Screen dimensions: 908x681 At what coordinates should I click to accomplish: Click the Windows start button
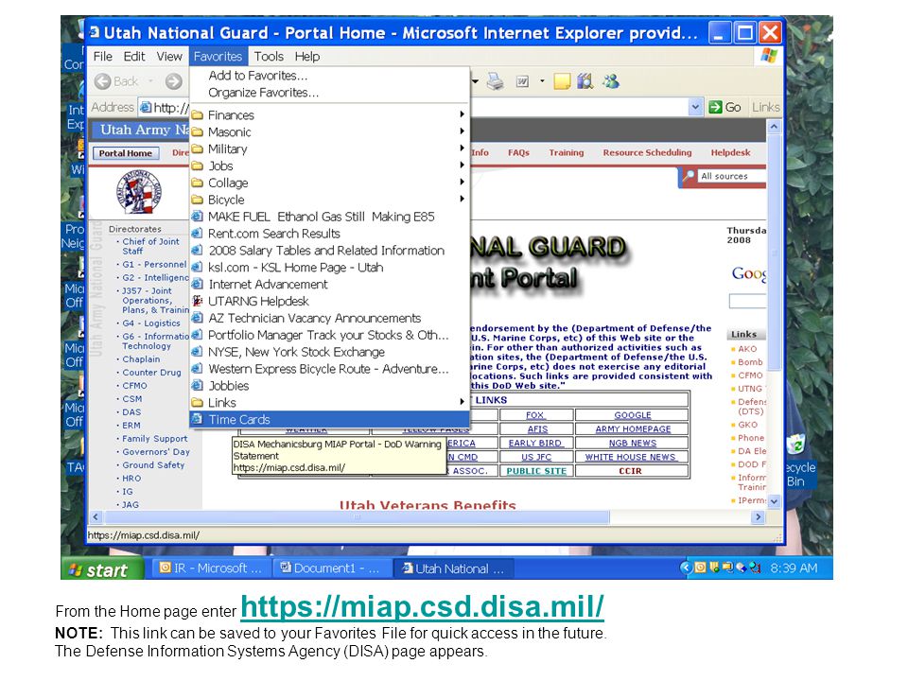tap(102, 569)
